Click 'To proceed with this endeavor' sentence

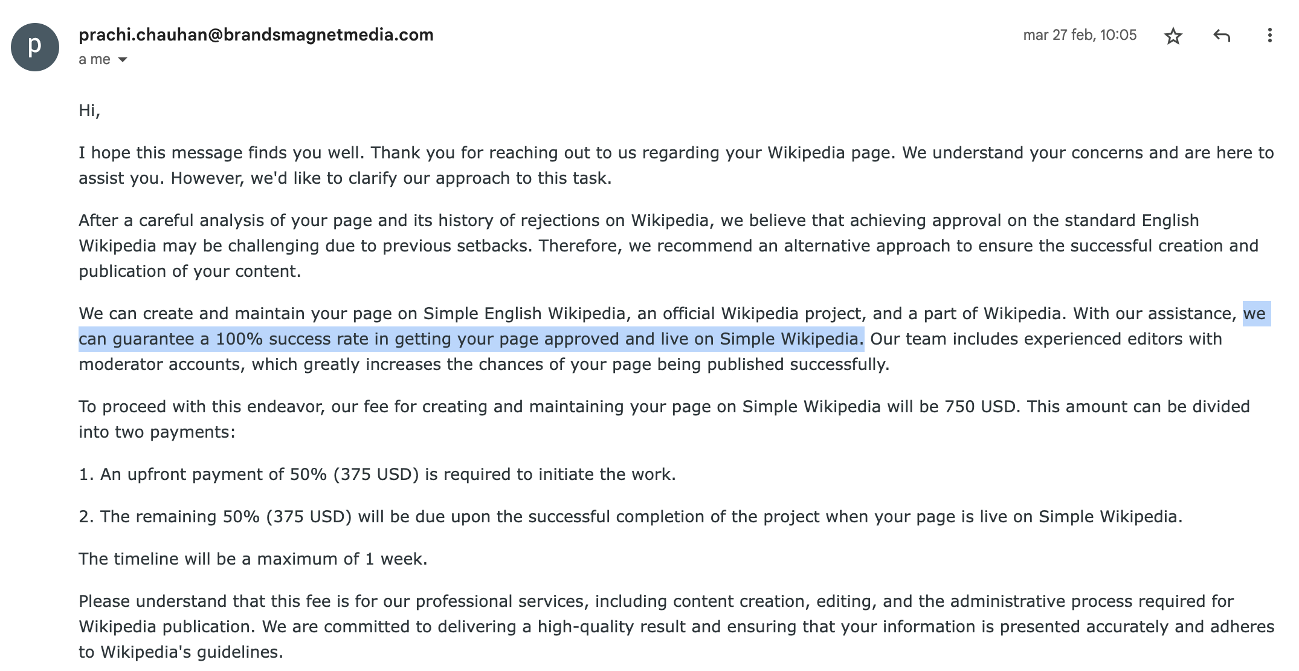click(550, 406)
